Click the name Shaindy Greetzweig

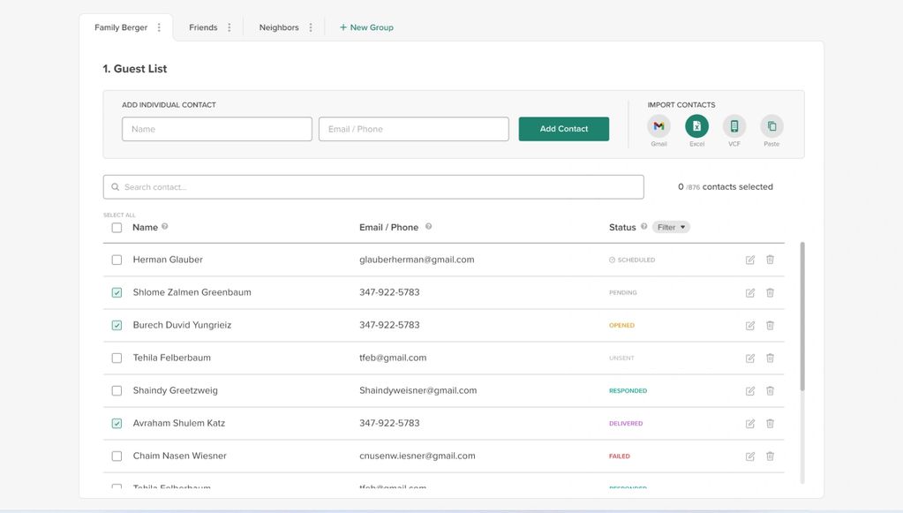tap(175, 390)
